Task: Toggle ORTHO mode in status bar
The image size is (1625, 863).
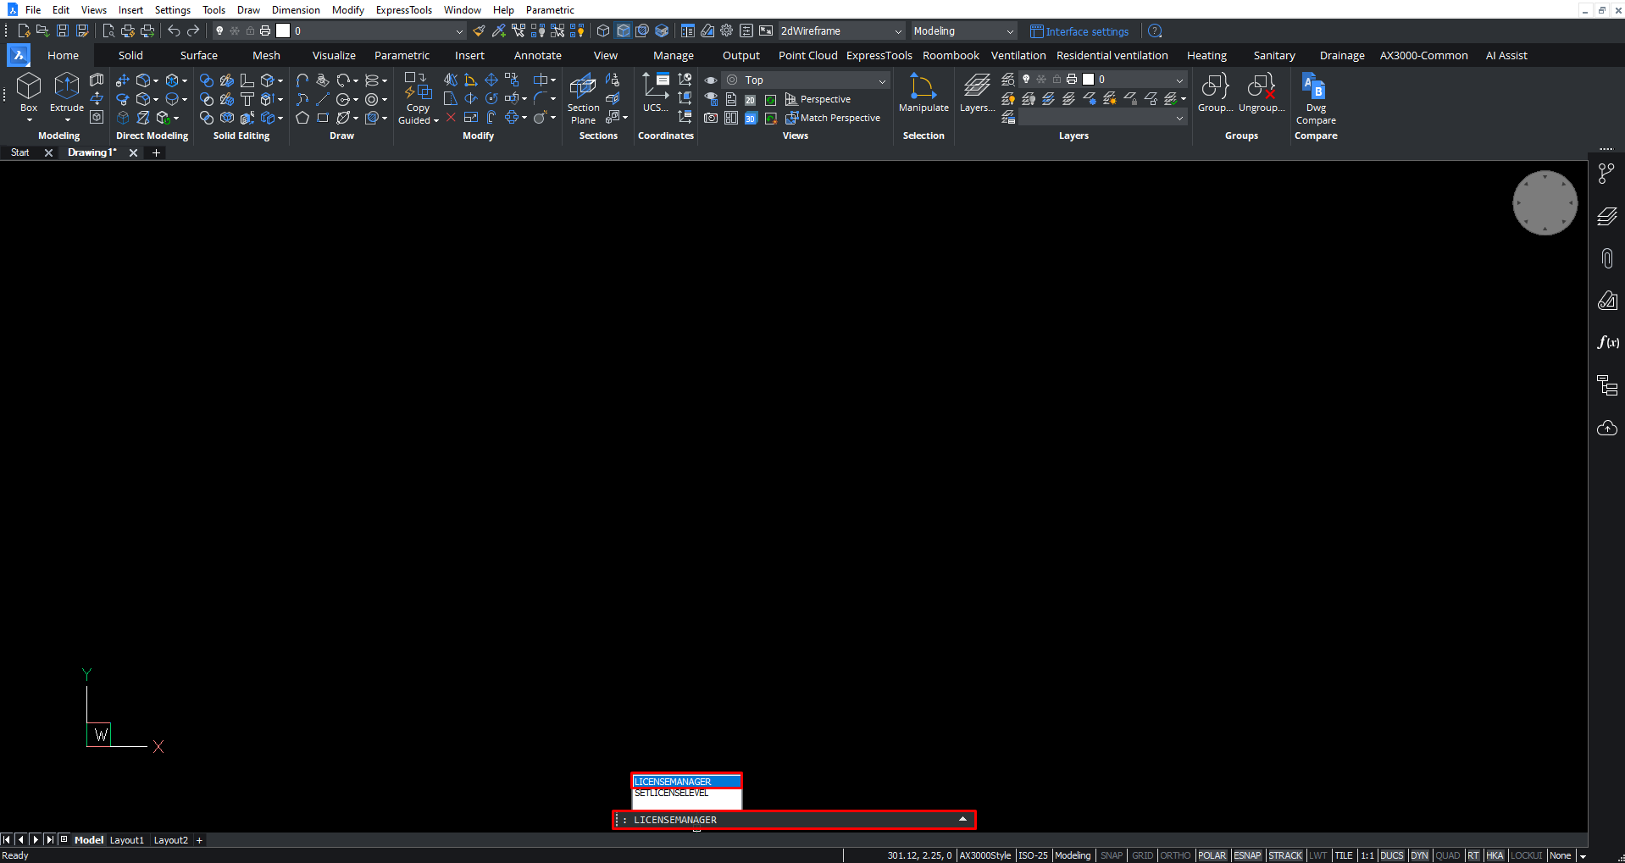Action: tap(1174, 855)
